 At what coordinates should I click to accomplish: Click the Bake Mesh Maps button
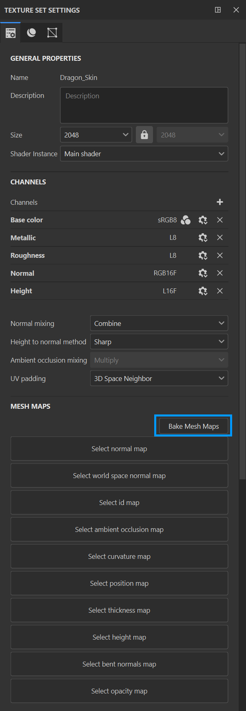click(193, 426)
